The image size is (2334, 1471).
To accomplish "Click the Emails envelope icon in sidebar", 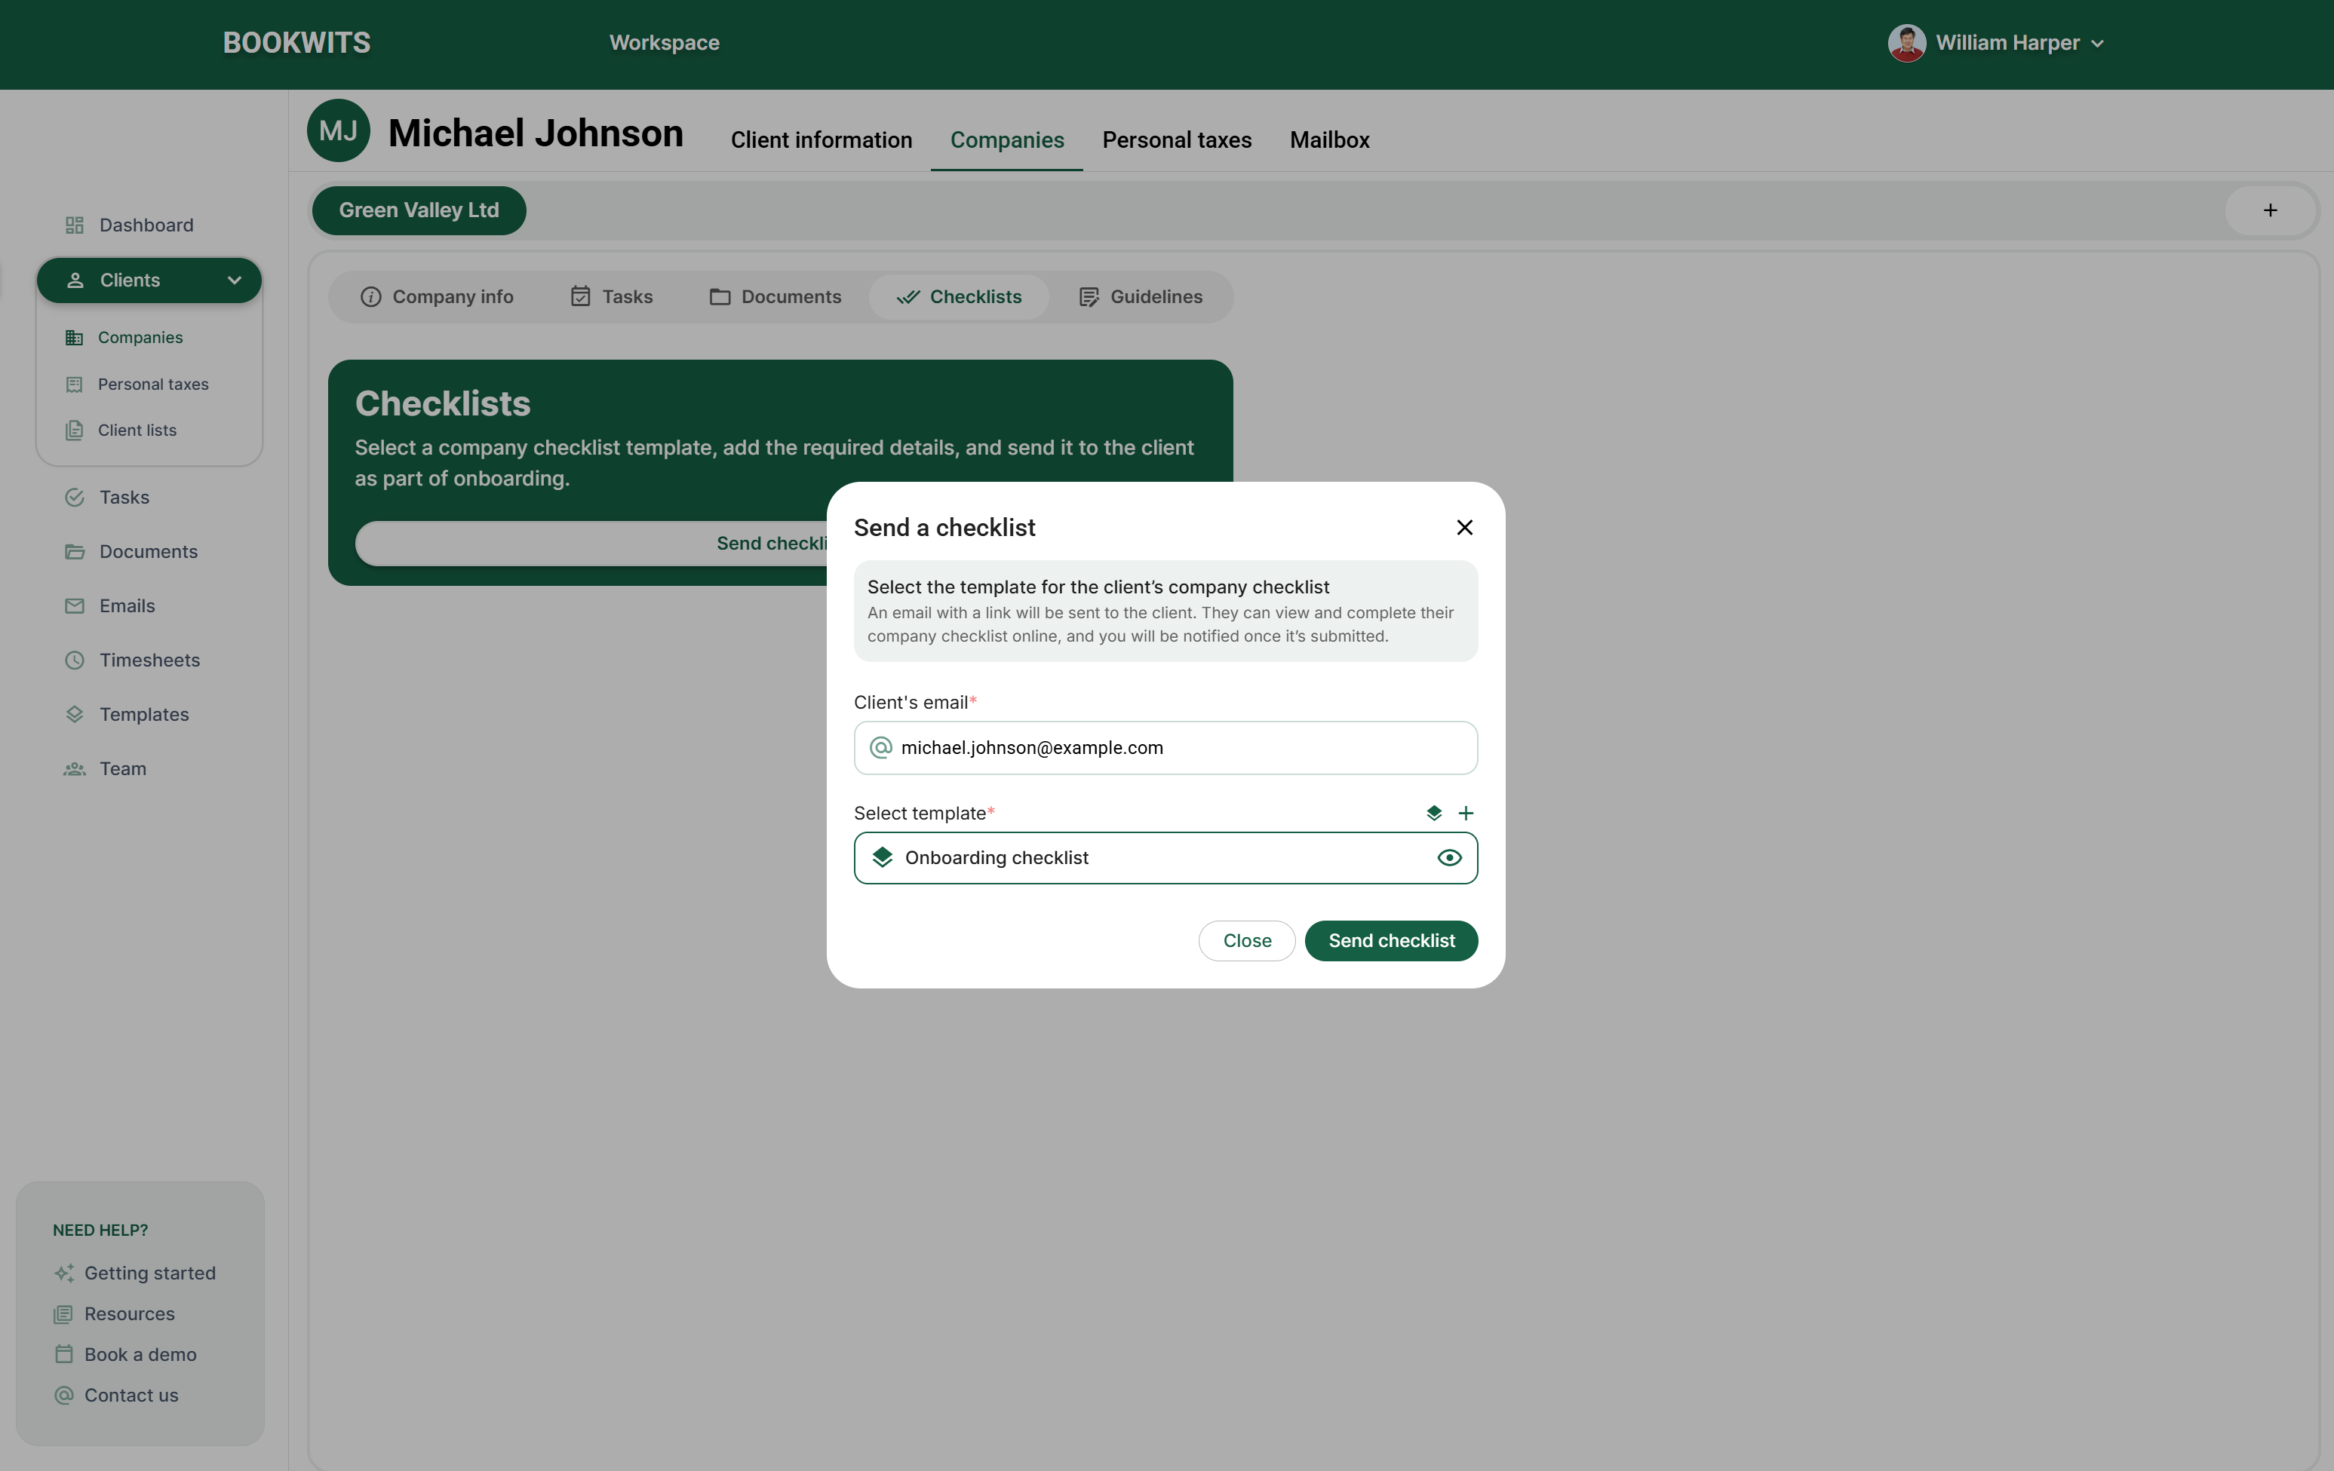I will click(x=75, y=605).
